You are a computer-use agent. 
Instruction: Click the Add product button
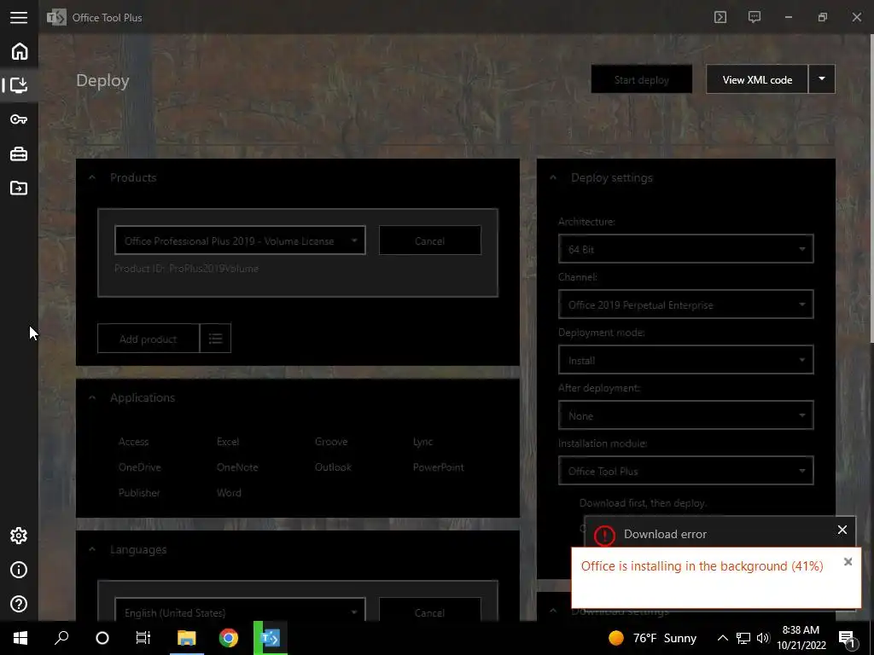(x=149, y=338)
